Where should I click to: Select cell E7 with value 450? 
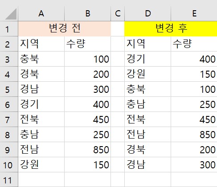click(194, 119)
